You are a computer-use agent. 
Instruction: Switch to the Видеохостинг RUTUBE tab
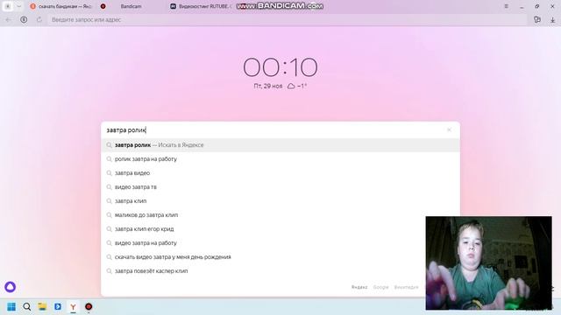[x=201, y=6]
